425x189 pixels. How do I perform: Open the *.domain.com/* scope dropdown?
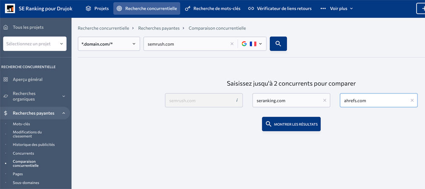tap(109, 44)
